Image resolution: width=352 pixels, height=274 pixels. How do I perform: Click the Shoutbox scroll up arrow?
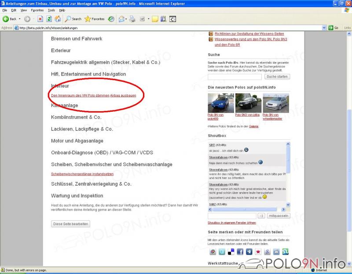288,144
